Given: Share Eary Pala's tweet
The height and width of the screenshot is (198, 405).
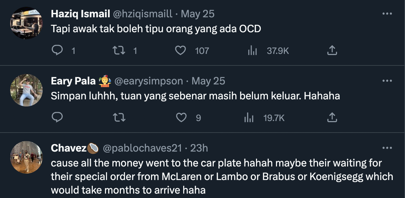Looking at the screenshot, I should [x=332, y=118].
